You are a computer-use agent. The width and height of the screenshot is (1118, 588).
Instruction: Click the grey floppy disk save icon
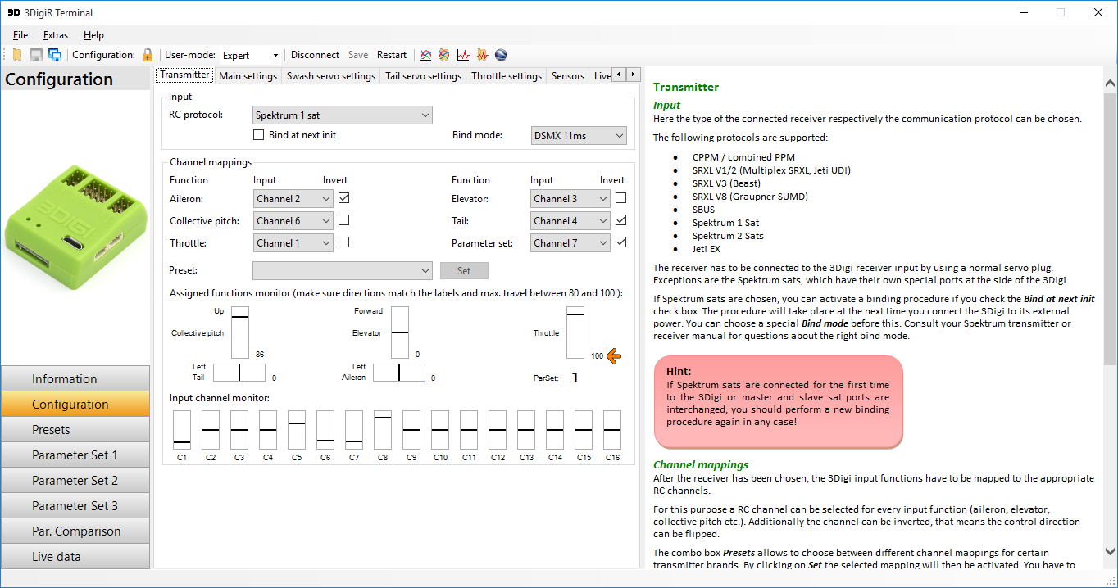click(x=36, y=55)
